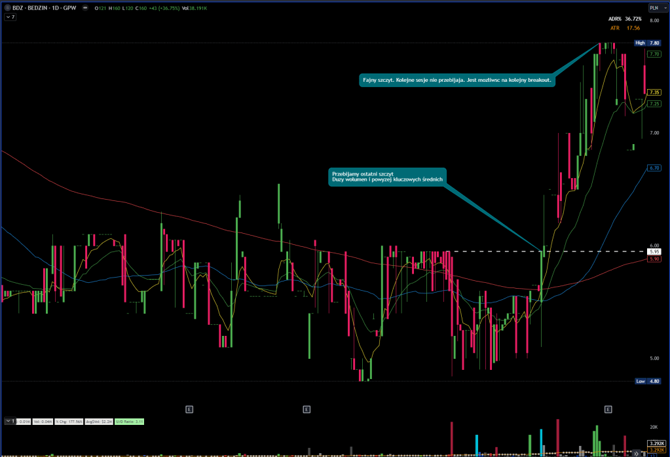Select the 'Przebijamy ostatni szczyt' annotation callout

[x=386, y=177]
